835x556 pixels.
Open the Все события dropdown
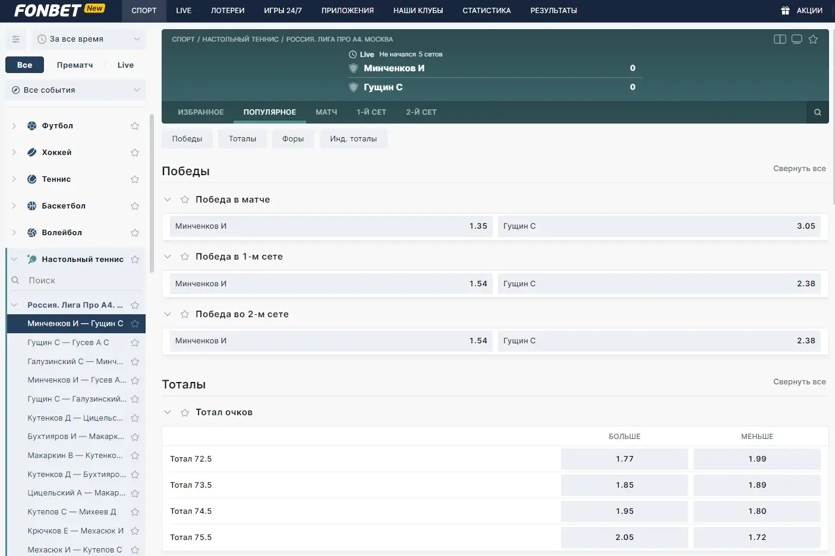coord(75,90)
